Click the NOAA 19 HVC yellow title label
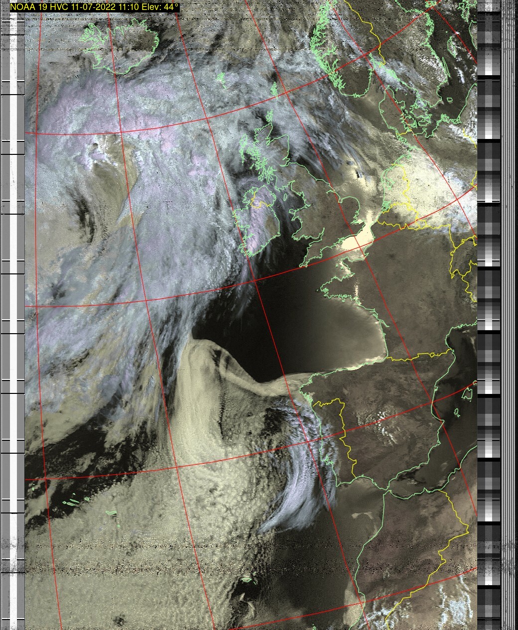The image size is (518, 630). pos(94,7)
